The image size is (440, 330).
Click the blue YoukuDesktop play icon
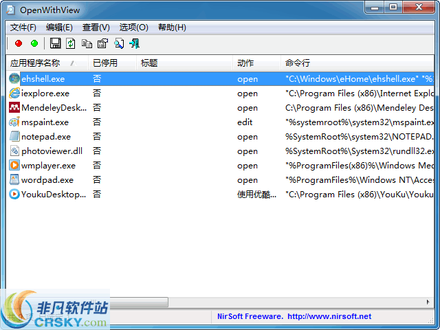14,194
